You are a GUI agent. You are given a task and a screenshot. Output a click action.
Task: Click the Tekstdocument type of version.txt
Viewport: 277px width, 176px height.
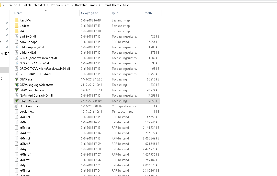[x=122, y=112]
